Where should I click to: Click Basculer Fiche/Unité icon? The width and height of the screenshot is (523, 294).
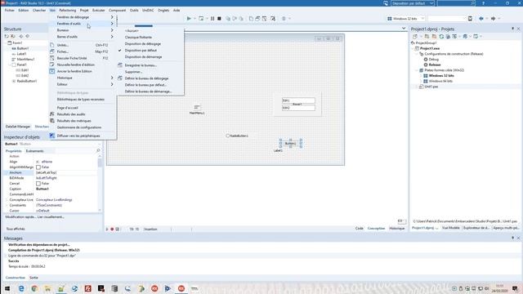(52, 58)
